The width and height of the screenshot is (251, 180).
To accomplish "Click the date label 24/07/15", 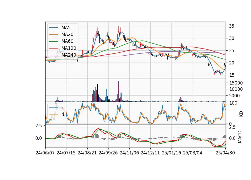I will point(66,153).
